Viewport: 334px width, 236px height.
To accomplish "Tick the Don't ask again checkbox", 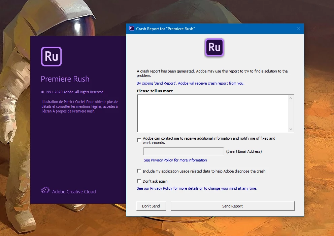I will point(139,181).
